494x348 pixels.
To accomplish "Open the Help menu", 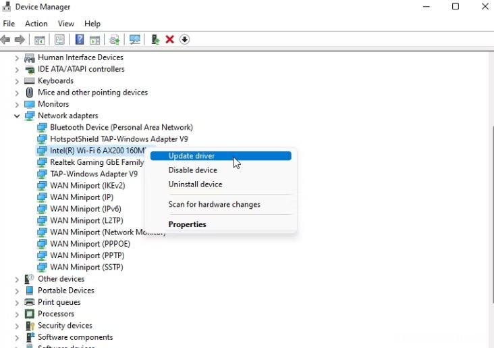I will point(92,24).
